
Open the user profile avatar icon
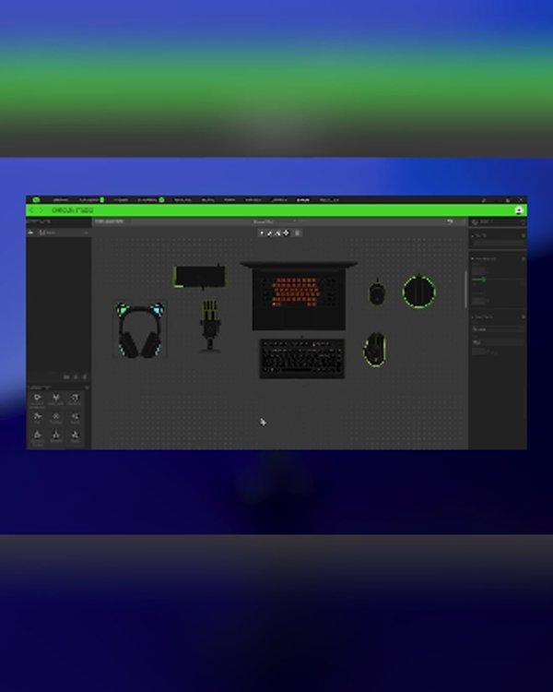pos(519,210)
